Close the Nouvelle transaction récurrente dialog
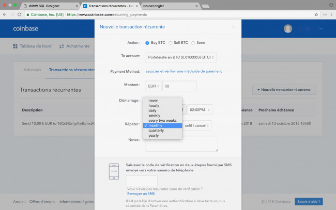The width and height of the screenshot is (336, 210). pyautogui.click(x=234, y=27)
